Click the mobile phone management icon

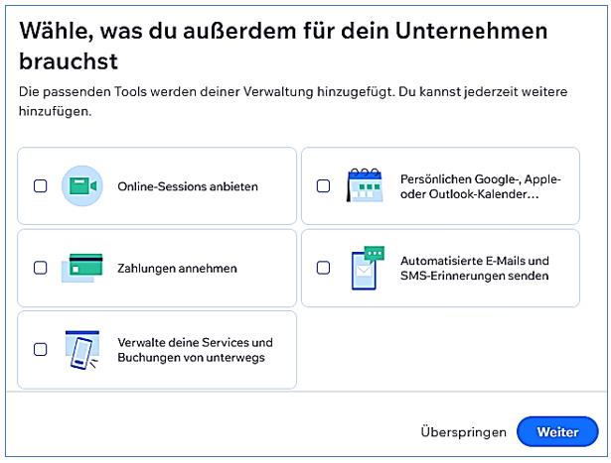(81, 349)
